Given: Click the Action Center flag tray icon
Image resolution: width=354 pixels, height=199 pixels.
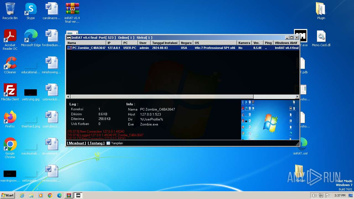Looking at the screenshot, I should tap(328, 195).
